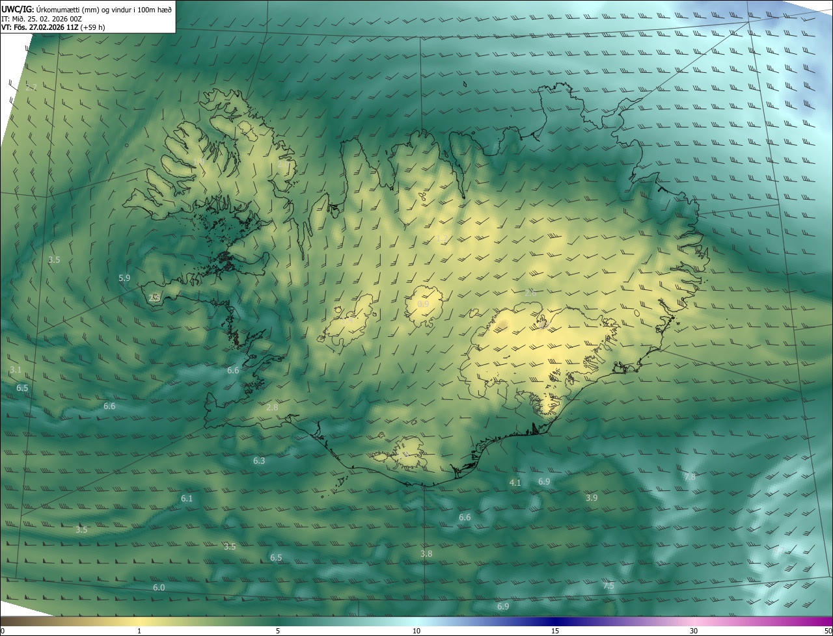Click the 5.9 value label
This screenshot has height=636, width=833.
click(x=124, y=278)
